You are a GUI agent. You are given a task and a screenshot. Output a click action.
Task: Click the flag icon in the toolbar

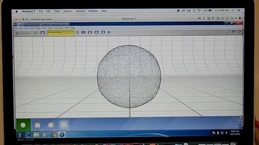(x=36, y=33)
